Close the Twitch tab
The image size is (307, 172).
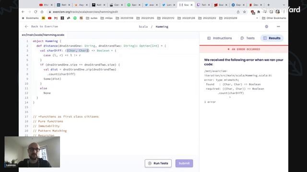(209, 5)
